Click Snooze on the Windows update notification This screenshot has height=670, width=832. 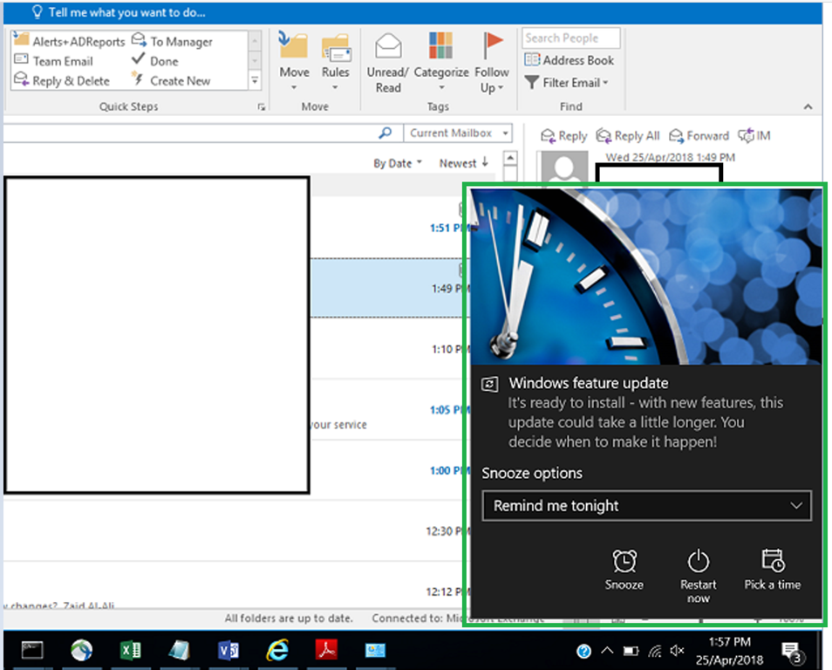pyautogui.click(x=624, y=571)
